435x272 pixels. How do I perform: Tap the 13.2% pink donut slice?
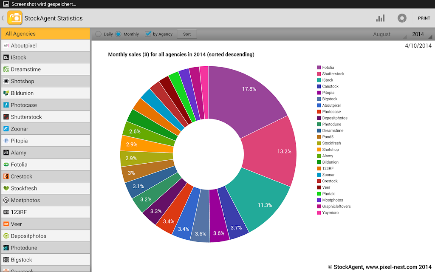[273, 151]
